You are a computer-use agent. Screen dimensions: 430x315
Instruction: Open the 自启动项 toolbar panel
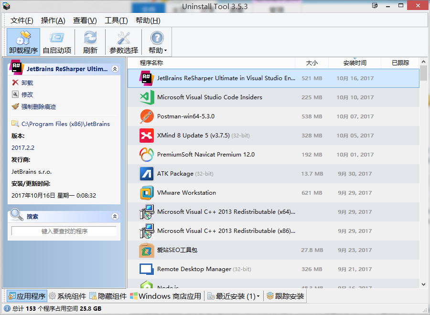(57, 42)
